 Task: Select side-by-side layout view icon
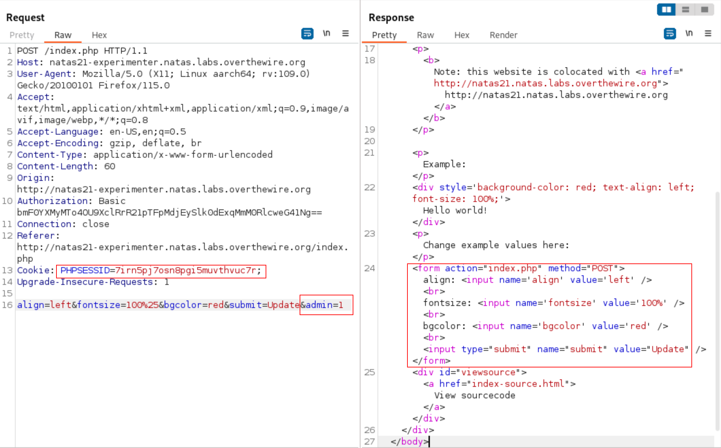(666, 10)
